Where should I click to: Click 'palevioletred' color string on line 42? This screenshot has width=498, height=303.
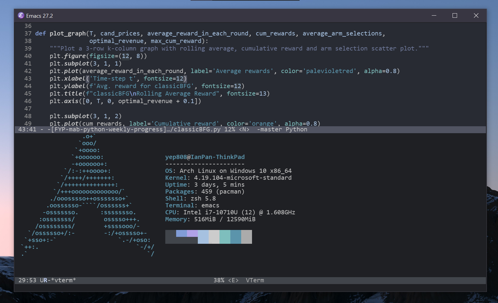tap(330, 71)
